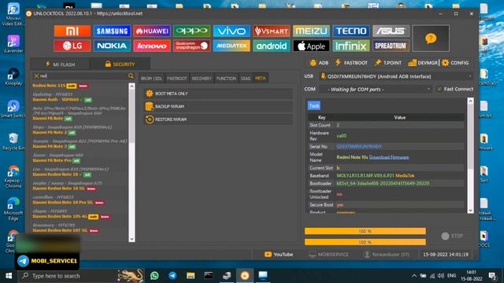Open the META tab

pyautogui.click(x=261, y=79)
